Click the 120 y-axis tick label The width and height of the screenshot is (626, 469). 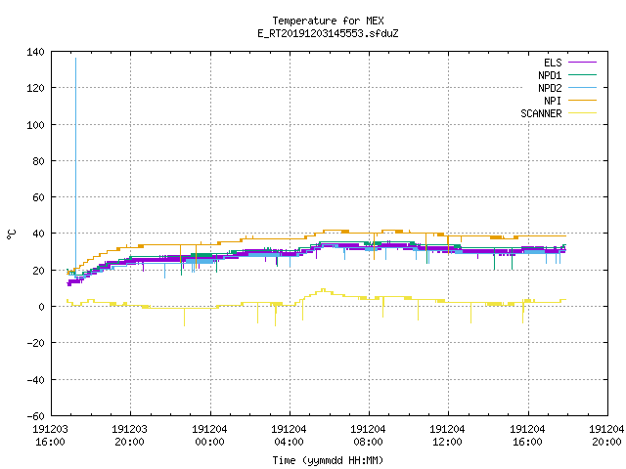(x=35, y=88)
